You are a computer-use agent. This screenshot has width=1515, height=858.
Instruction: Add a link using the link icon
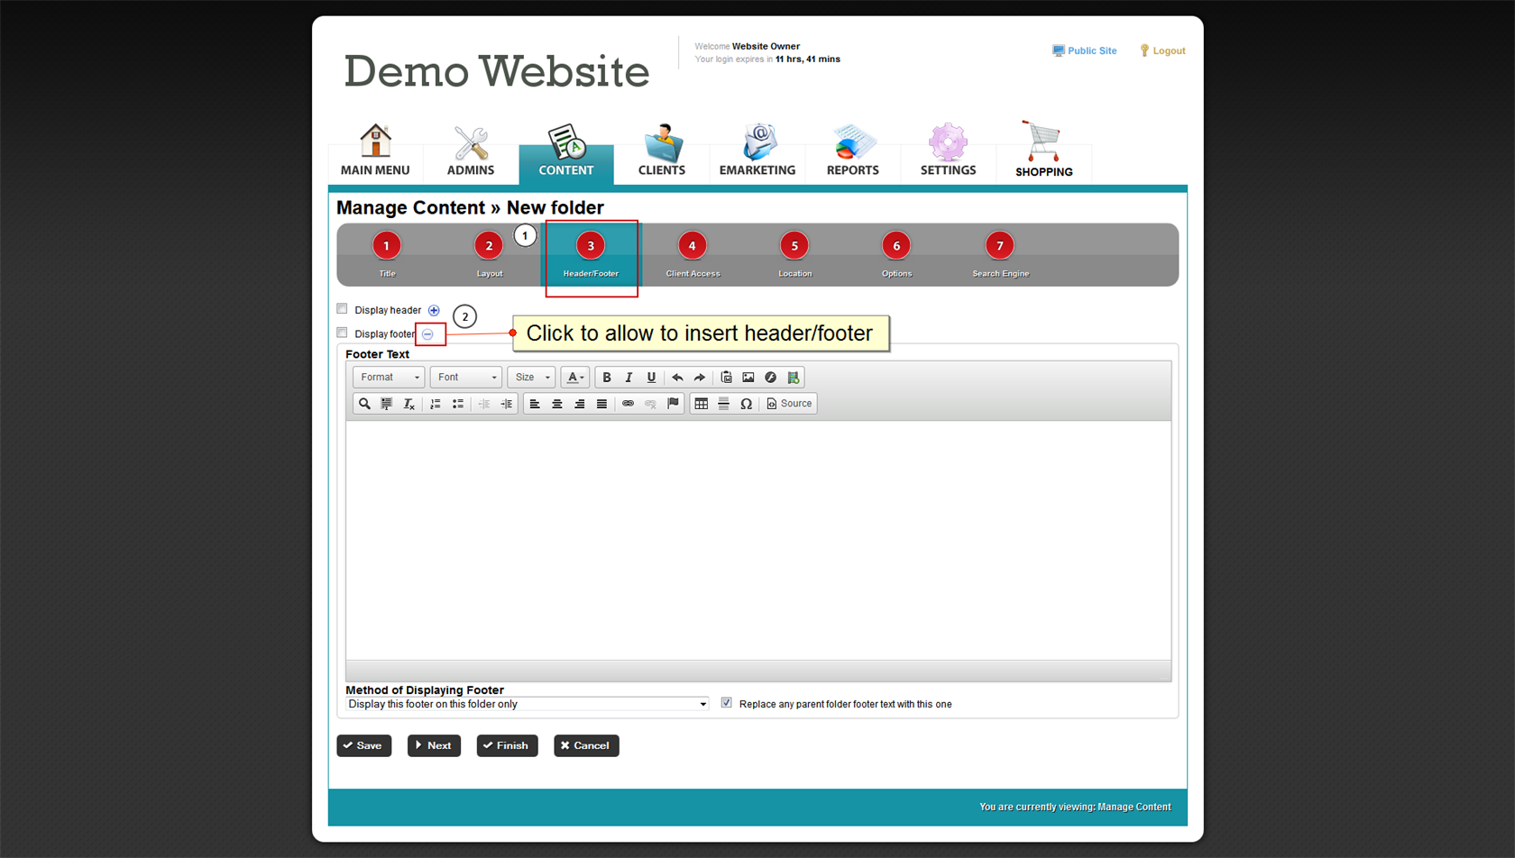coord(628,404)
